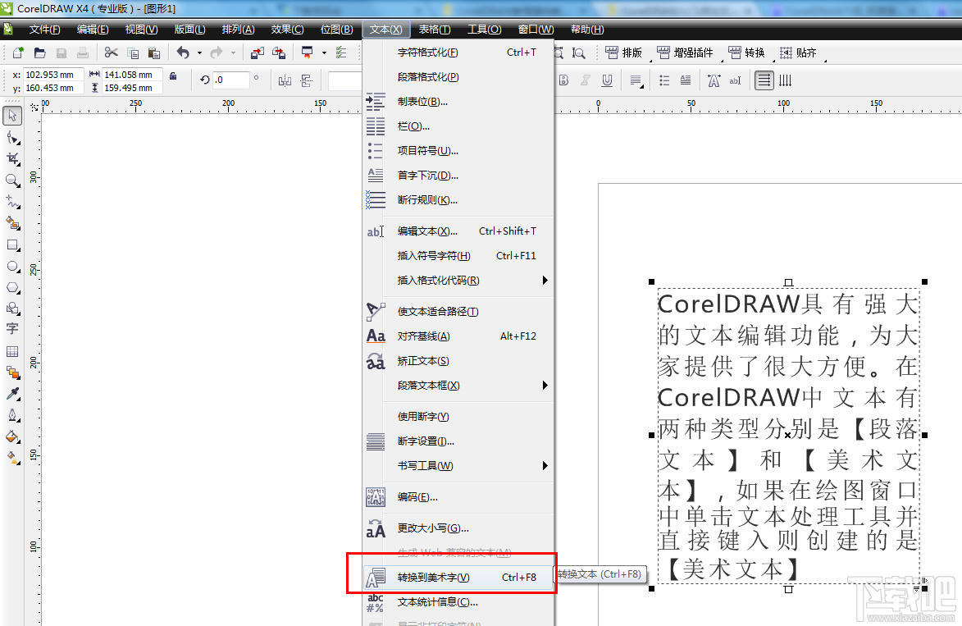Select the Shape tool
Viewport: 962px width, 626px height.
[12, 137]
